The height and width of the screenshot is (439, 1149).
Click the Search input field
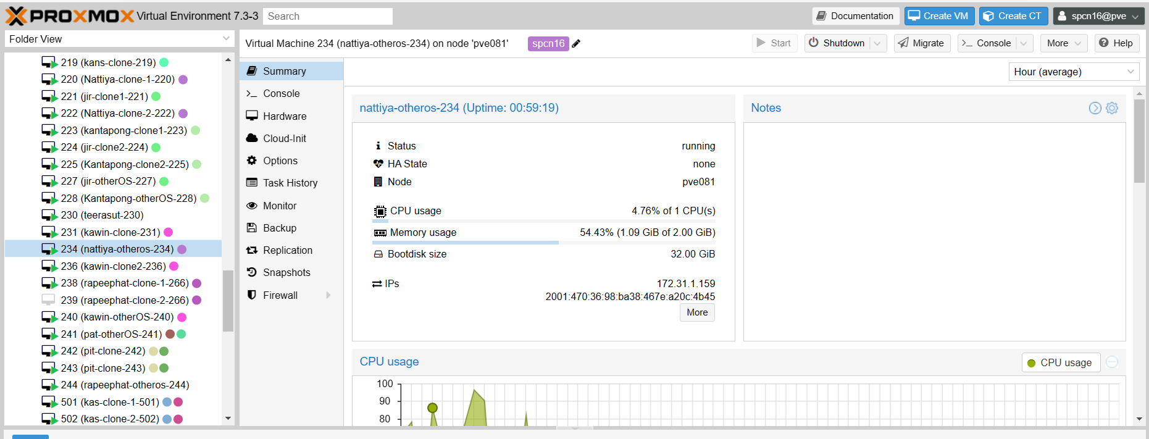(x=328, y=16)
